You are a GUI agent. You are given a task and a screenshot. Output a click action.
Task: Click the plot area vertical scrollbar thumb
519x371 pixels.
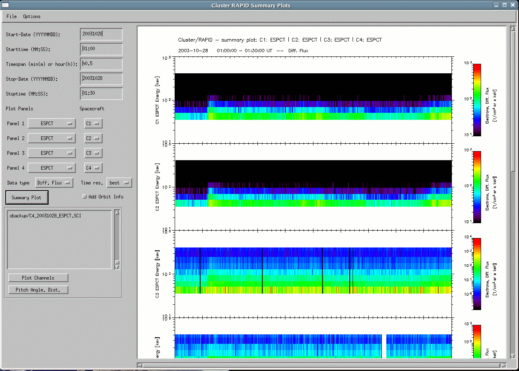(513, 101)
